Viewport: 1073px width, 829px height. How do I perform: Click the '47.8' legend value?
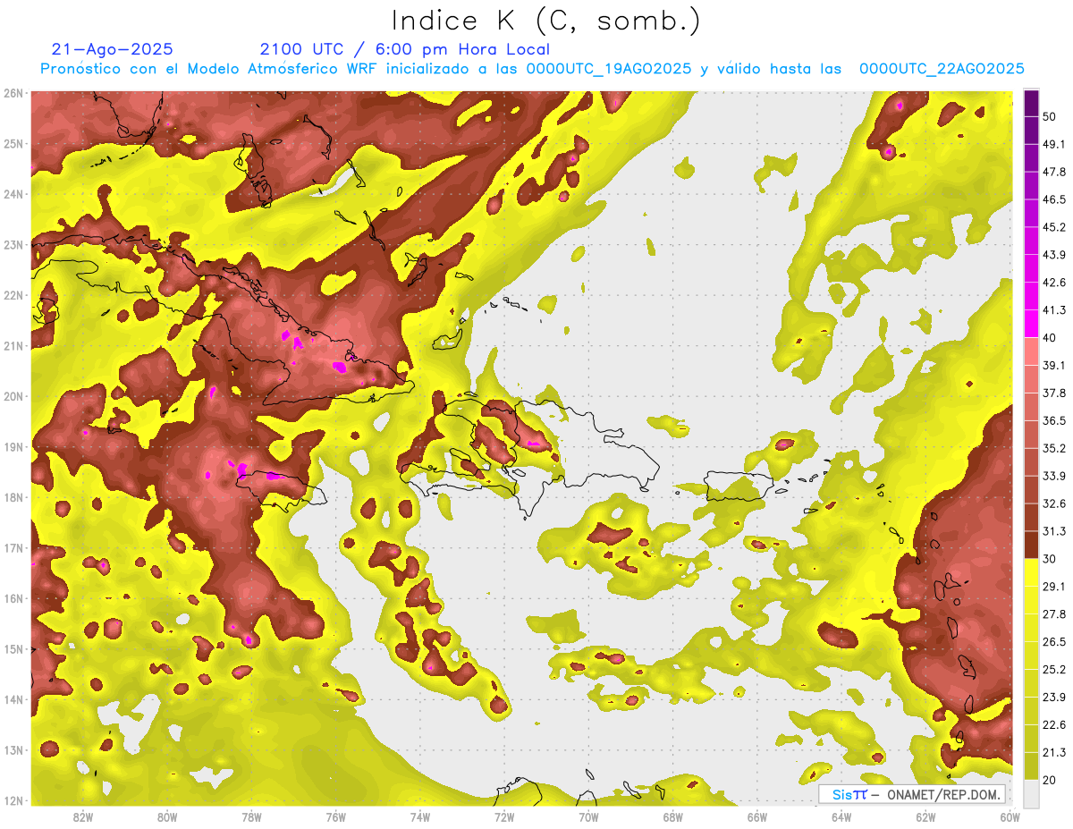1054,172
